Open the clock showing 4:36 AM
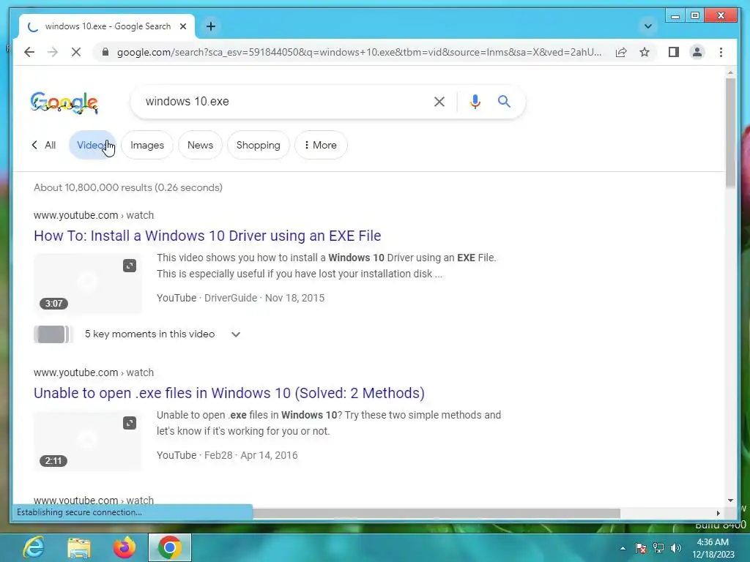The height and width of the screenshot is (562, 750). pos(713,548)
